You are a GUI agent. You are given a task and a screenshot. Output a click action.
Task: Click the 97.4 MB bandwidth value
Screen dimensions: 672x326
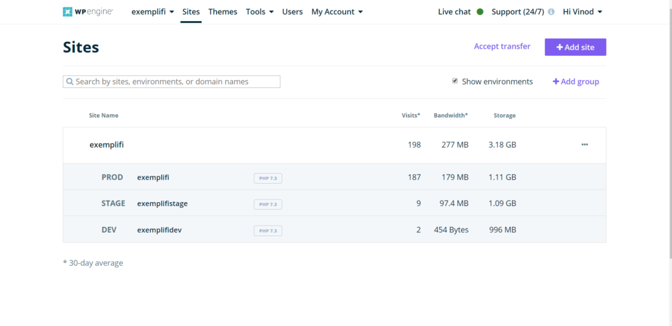point(453,203)
